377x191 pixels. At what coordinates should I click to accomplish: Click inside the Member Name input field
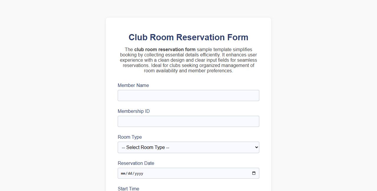[x=188, y=95]
